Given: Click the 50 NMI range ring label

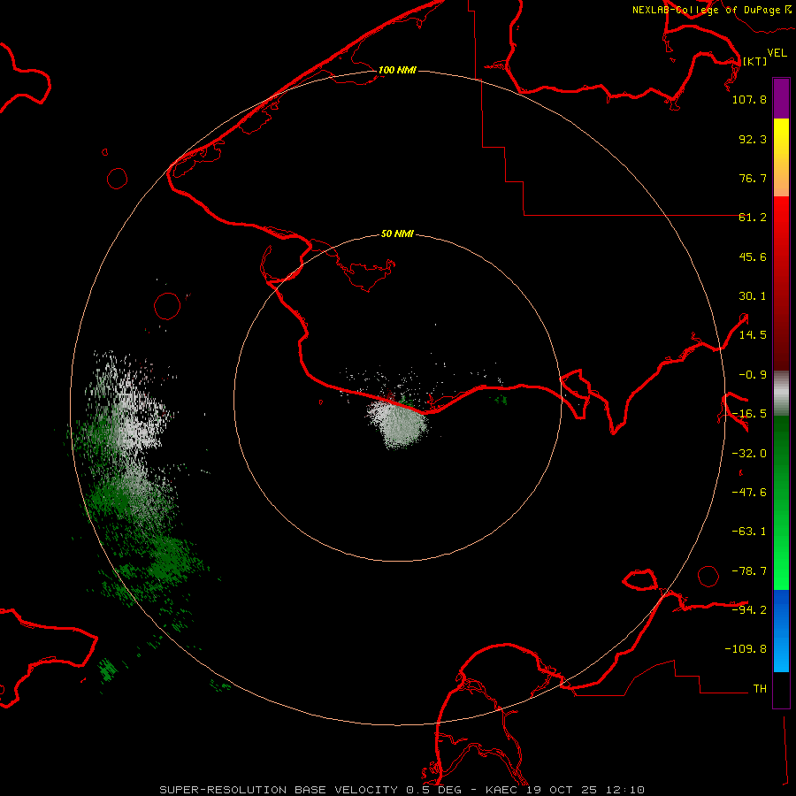Looking at the screenshot, I should pyautogui.click(x=397, y=234).
